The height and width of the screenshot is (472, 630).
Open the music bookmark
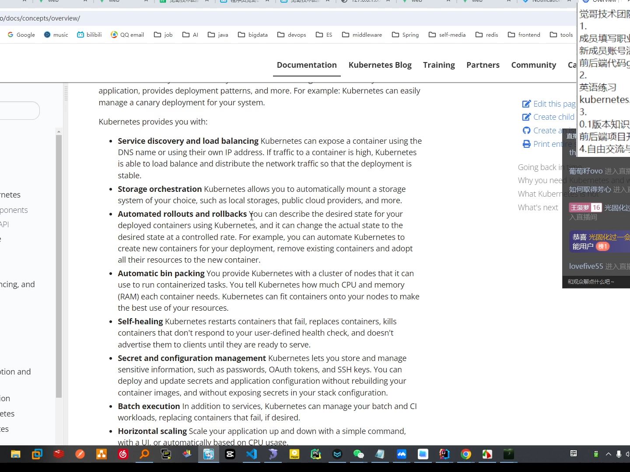pos(56,35)
